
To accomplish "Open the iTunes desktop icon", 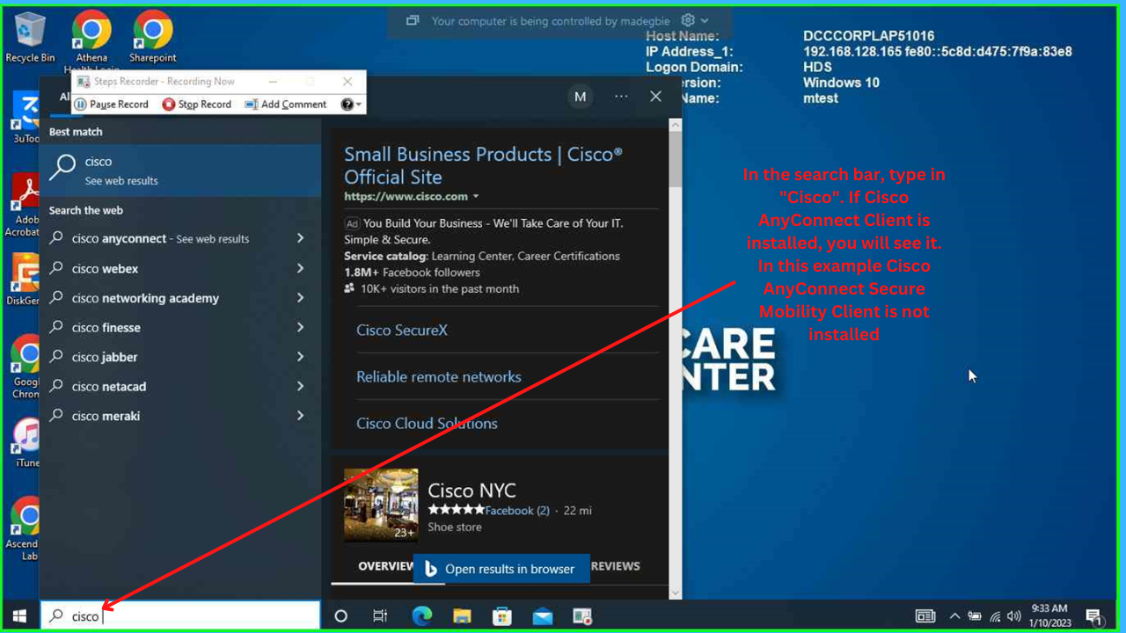I will 26,441.
